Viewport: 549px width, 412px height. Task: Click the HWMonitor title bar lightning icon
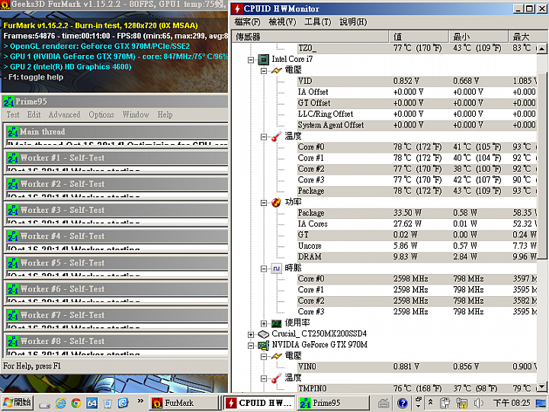click(237, 8)
